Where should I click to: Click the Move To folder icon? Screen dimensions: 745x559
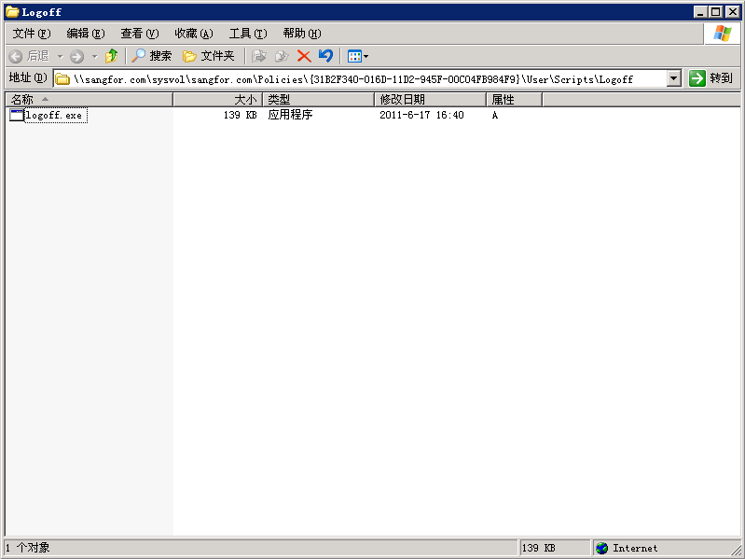(260, 56)
